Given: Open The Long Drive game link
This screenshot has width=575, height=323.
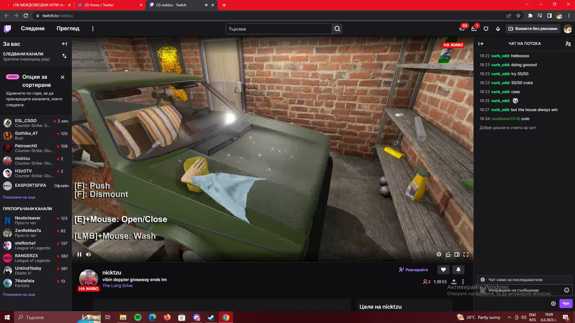Looking at the screenshot, I should (x=117, y=286).
